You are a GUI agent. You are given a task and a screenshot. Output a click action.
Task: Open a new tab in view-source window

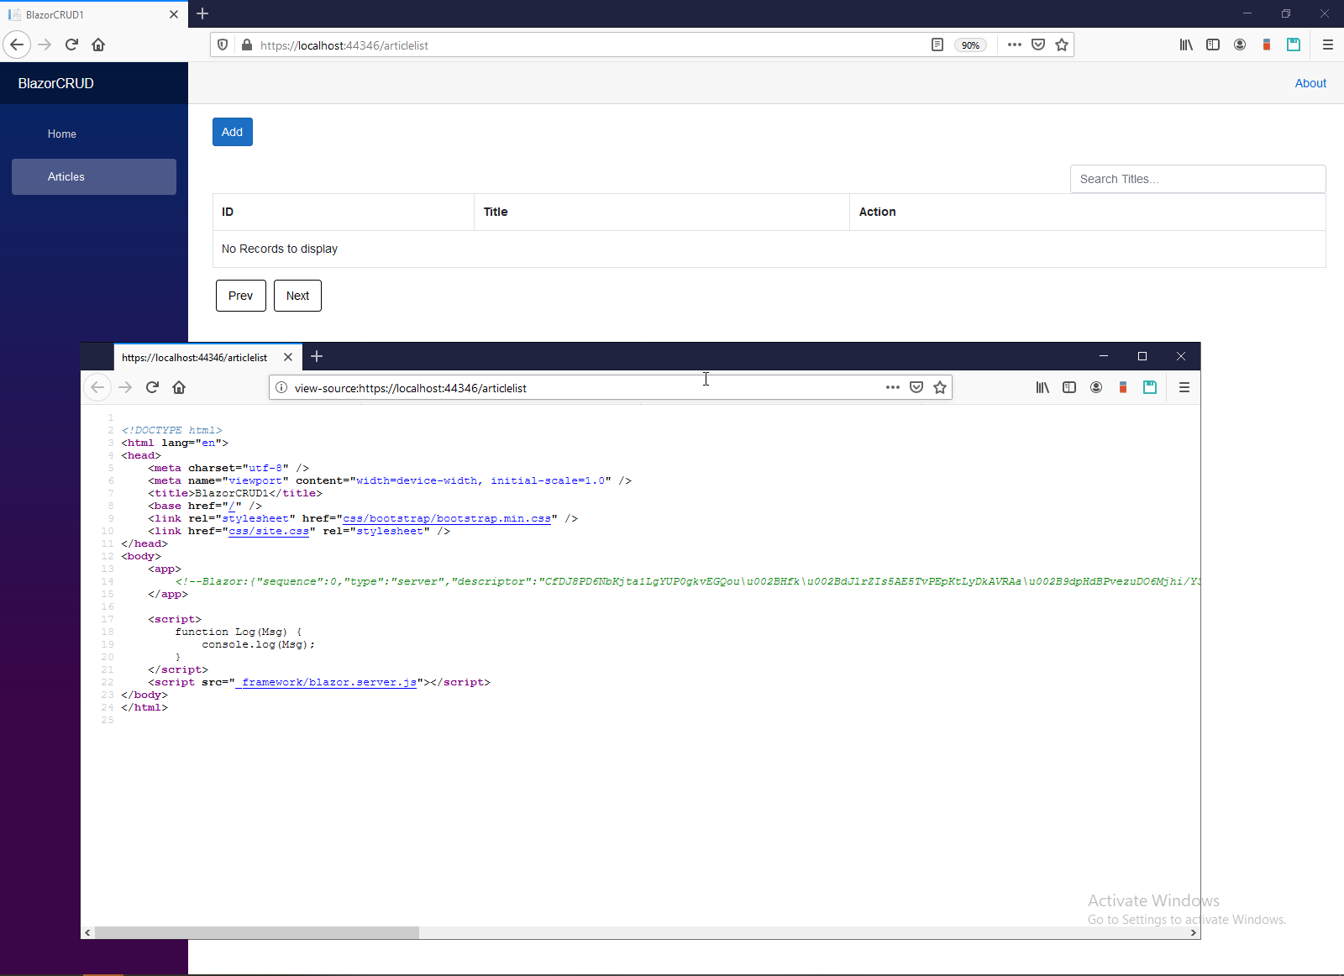317,356
